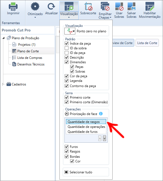
Task: Collapse the Priorização de face section
Action: point(67,114)
